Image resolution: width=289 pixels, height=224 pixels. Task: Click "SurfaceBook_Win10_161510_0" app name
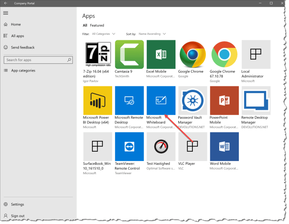point(97,166)
